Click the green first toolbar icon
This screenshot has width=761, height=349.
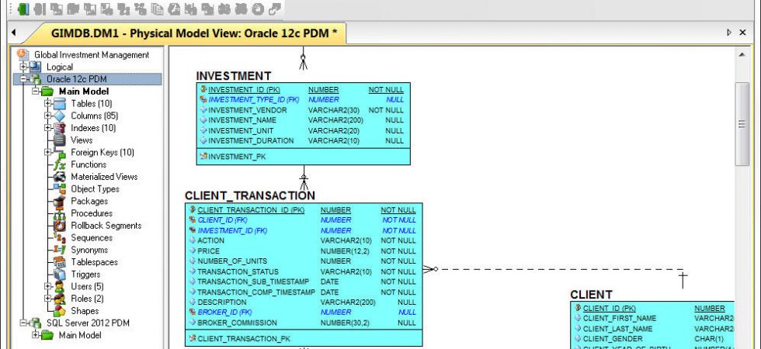click(x=23, y=9)
